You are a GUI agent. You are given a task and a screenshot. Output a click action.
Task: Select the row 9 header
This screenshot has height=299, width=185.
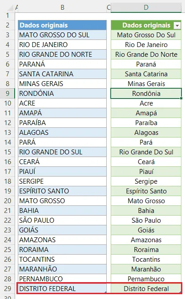point(7,94)
